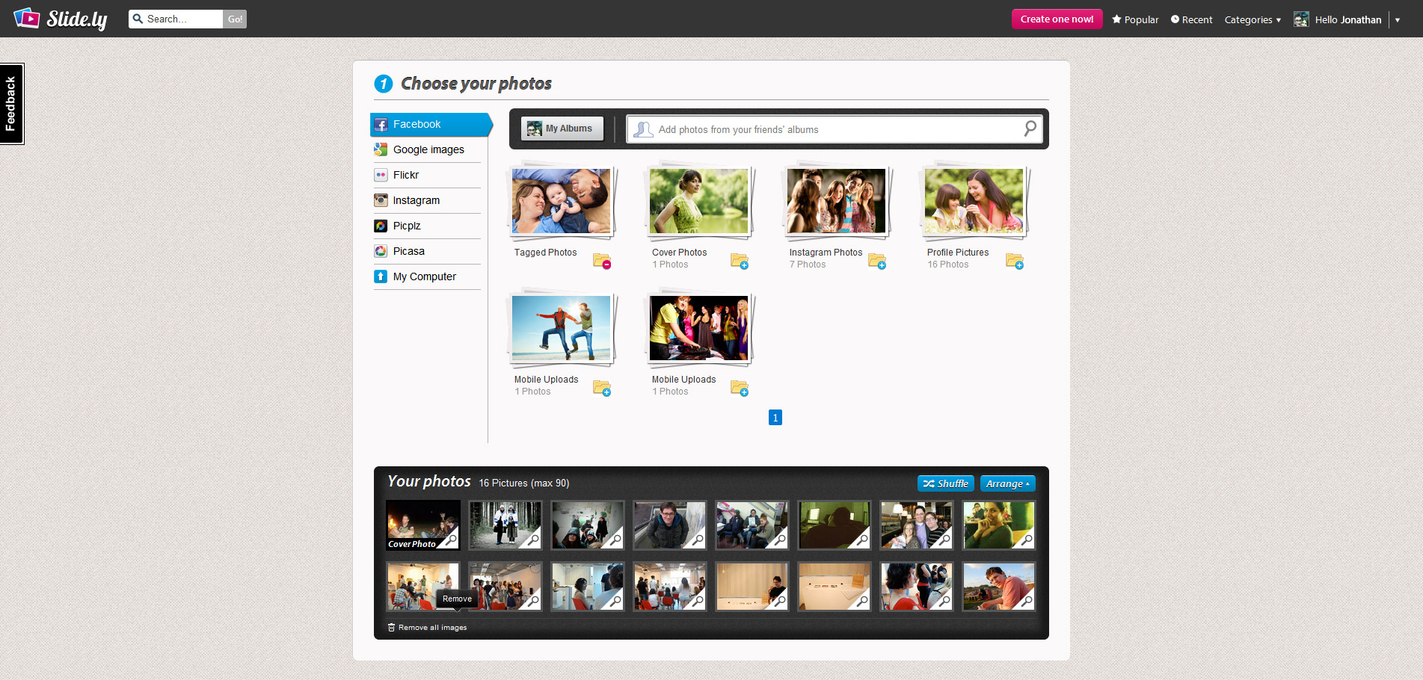Shuffle the selected photos
The height and width of the screenshot is (680, 1423).
[945, 483]
